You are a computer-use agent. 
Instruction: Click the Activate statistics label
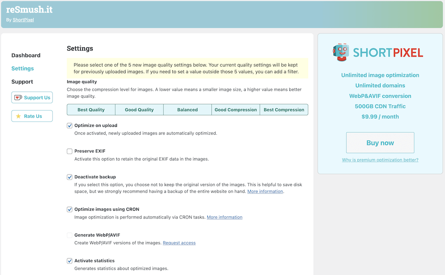[x=95, y=261]
